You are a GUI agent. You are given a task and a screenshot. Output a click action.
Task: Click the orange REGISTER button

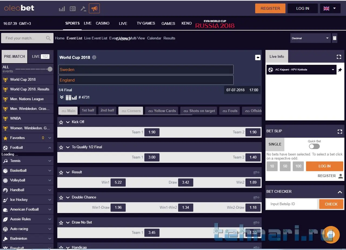[x=270, y=8]
